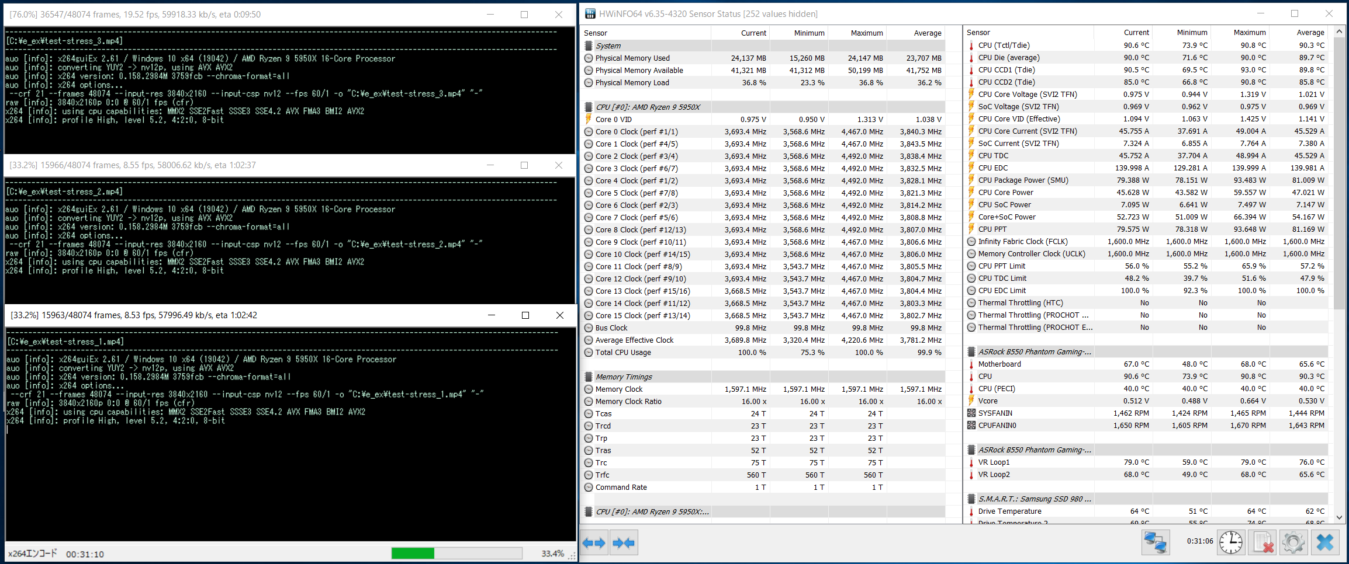Click the left panel Maximum column header
This screenshot has width=1349, height=564.
tap(866, 33)
